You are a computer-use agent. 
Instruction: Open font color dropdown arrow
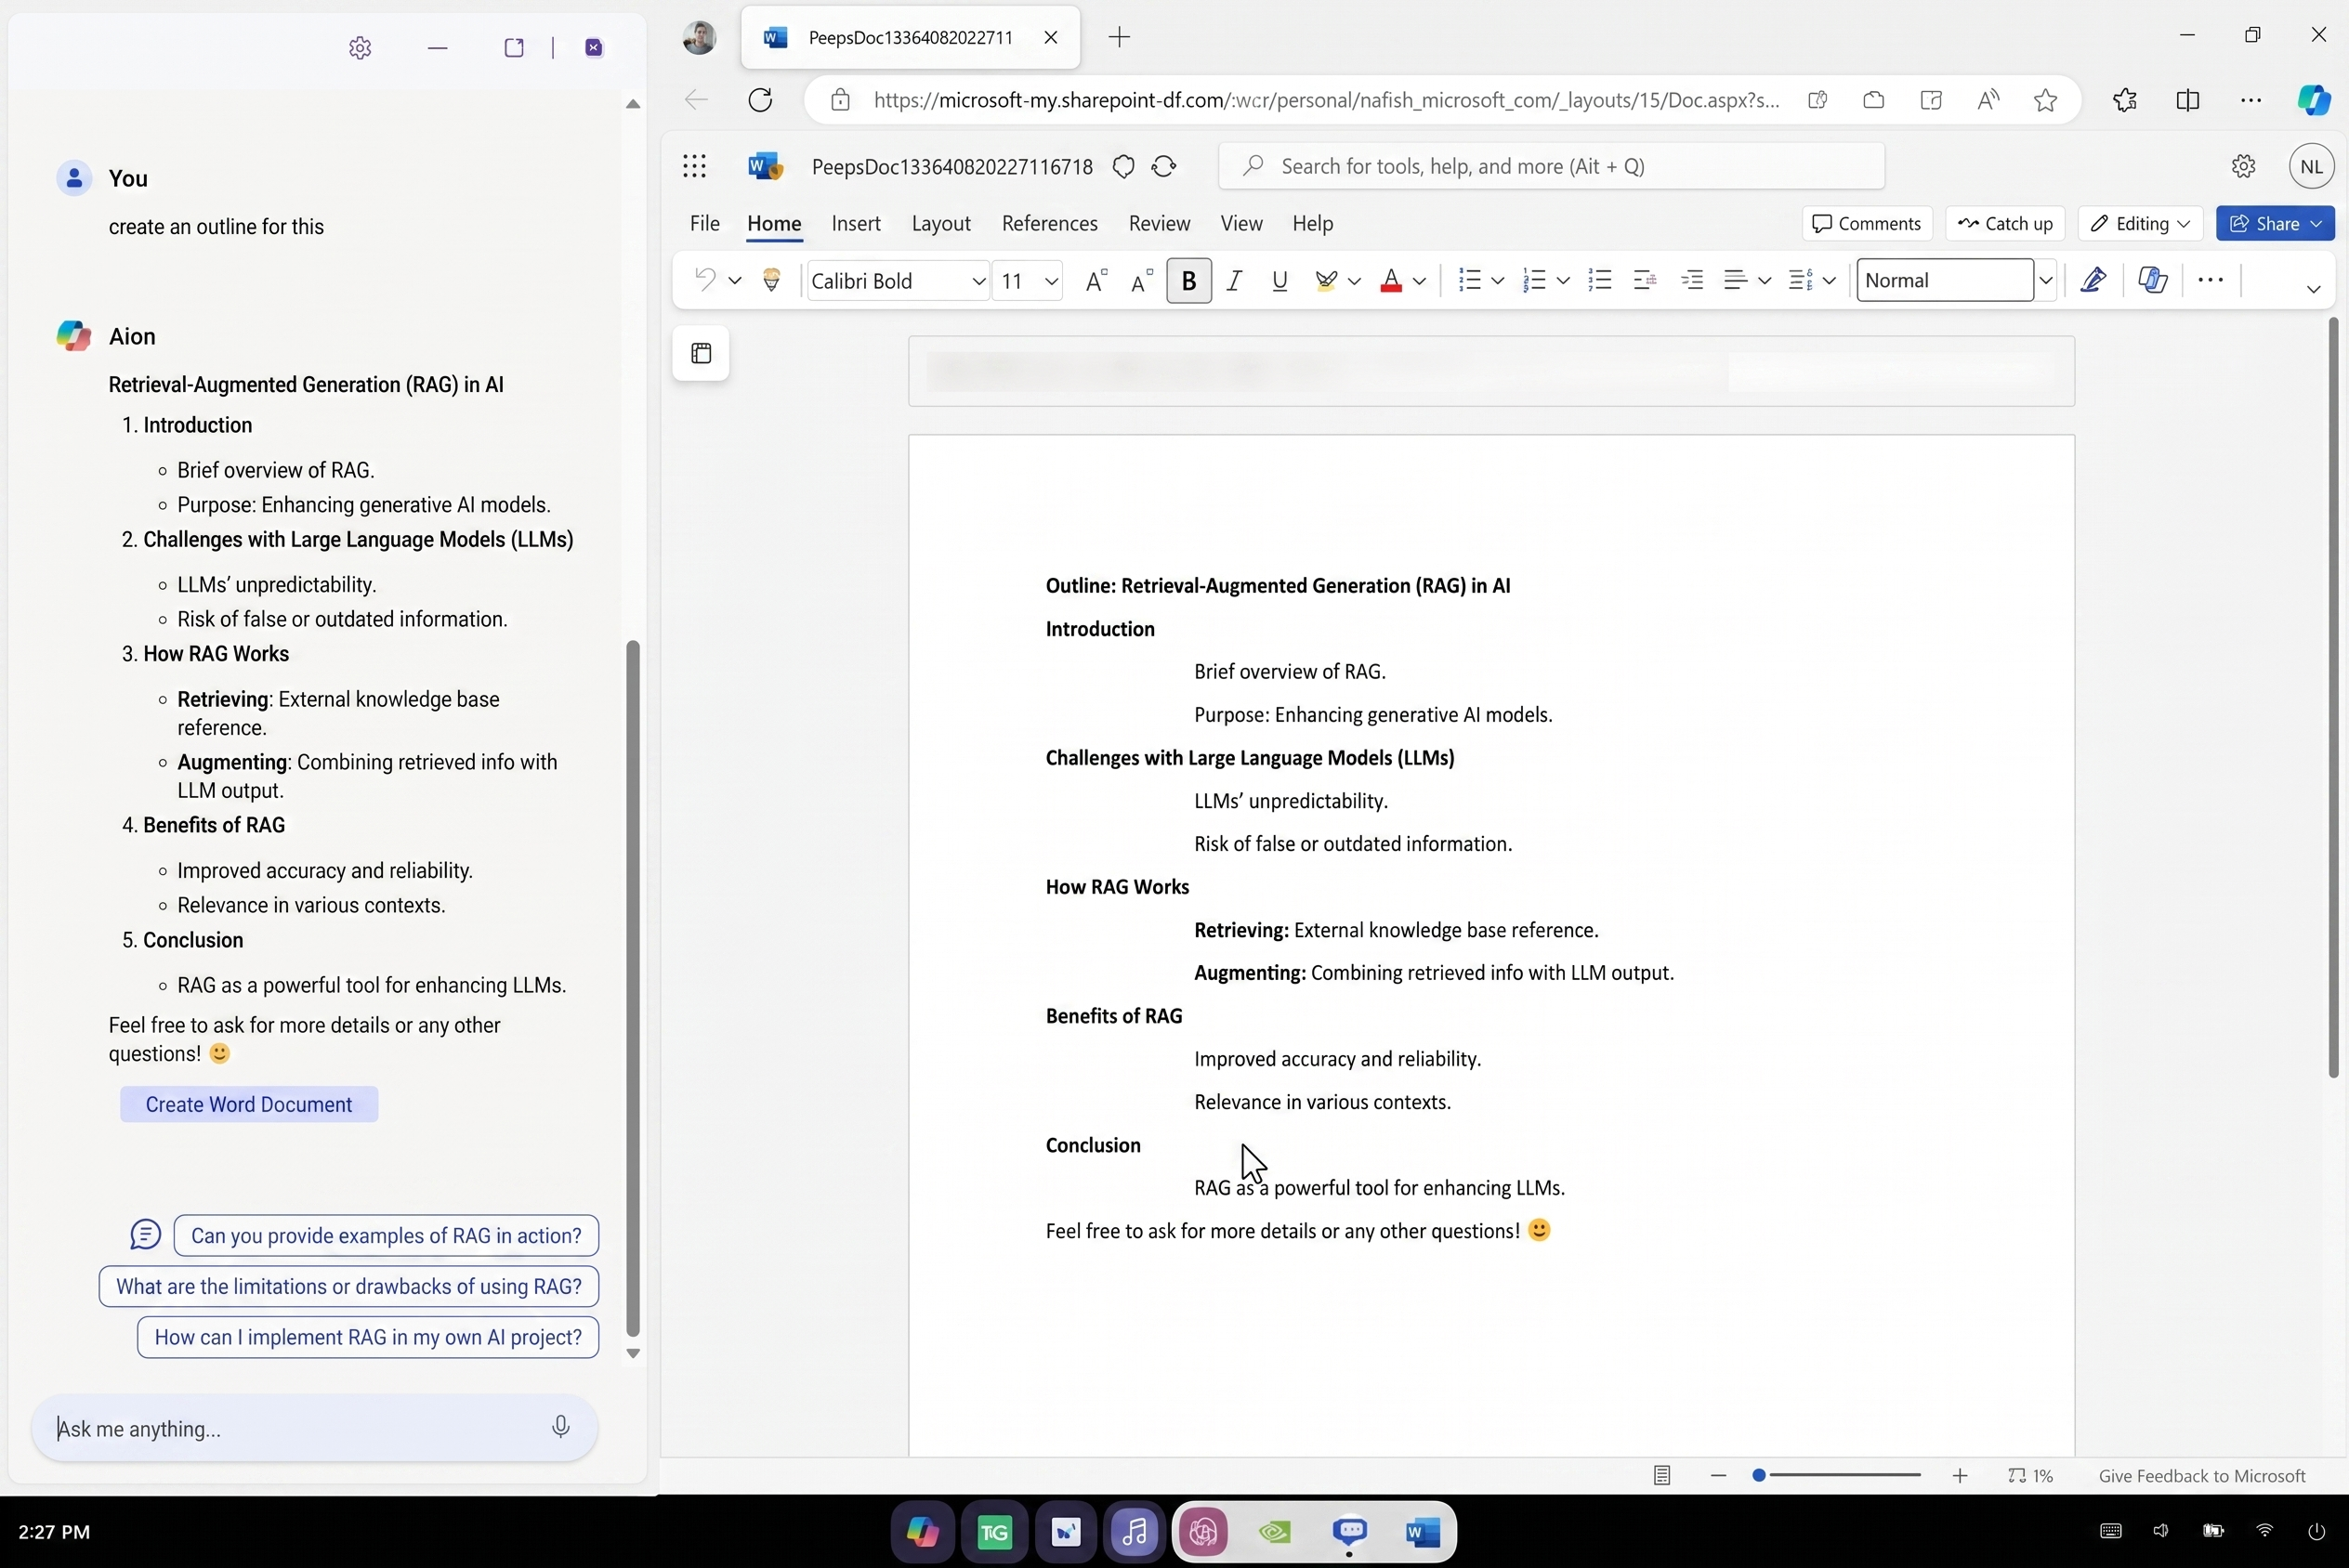click(x=1419, y=282)
